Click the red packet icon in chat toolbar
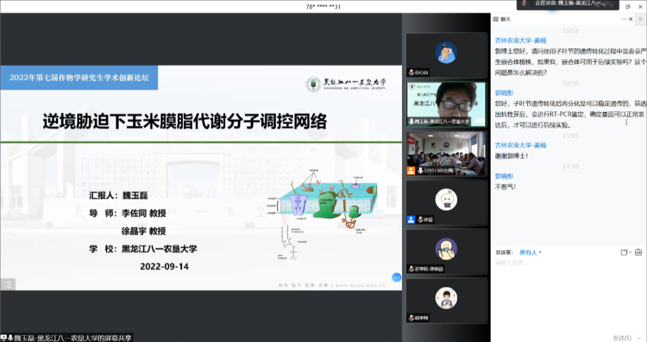 point(639,252)
